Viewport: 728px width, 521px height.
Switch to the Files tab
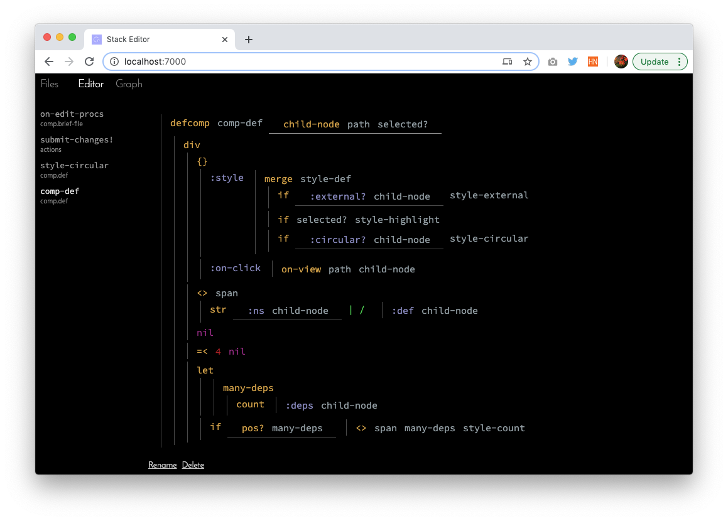(49, 84)
